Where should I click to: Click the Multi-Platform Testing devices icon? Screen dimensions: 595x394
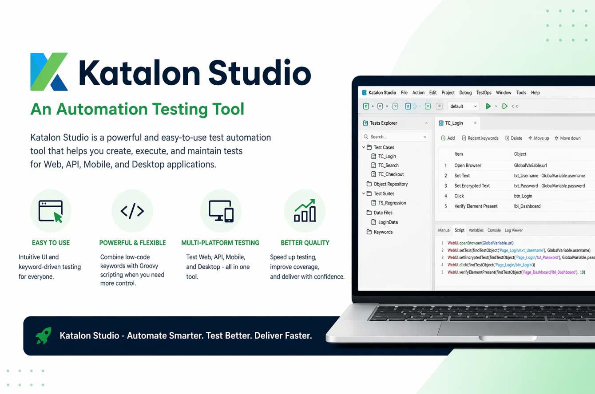[x=221, y=211]
